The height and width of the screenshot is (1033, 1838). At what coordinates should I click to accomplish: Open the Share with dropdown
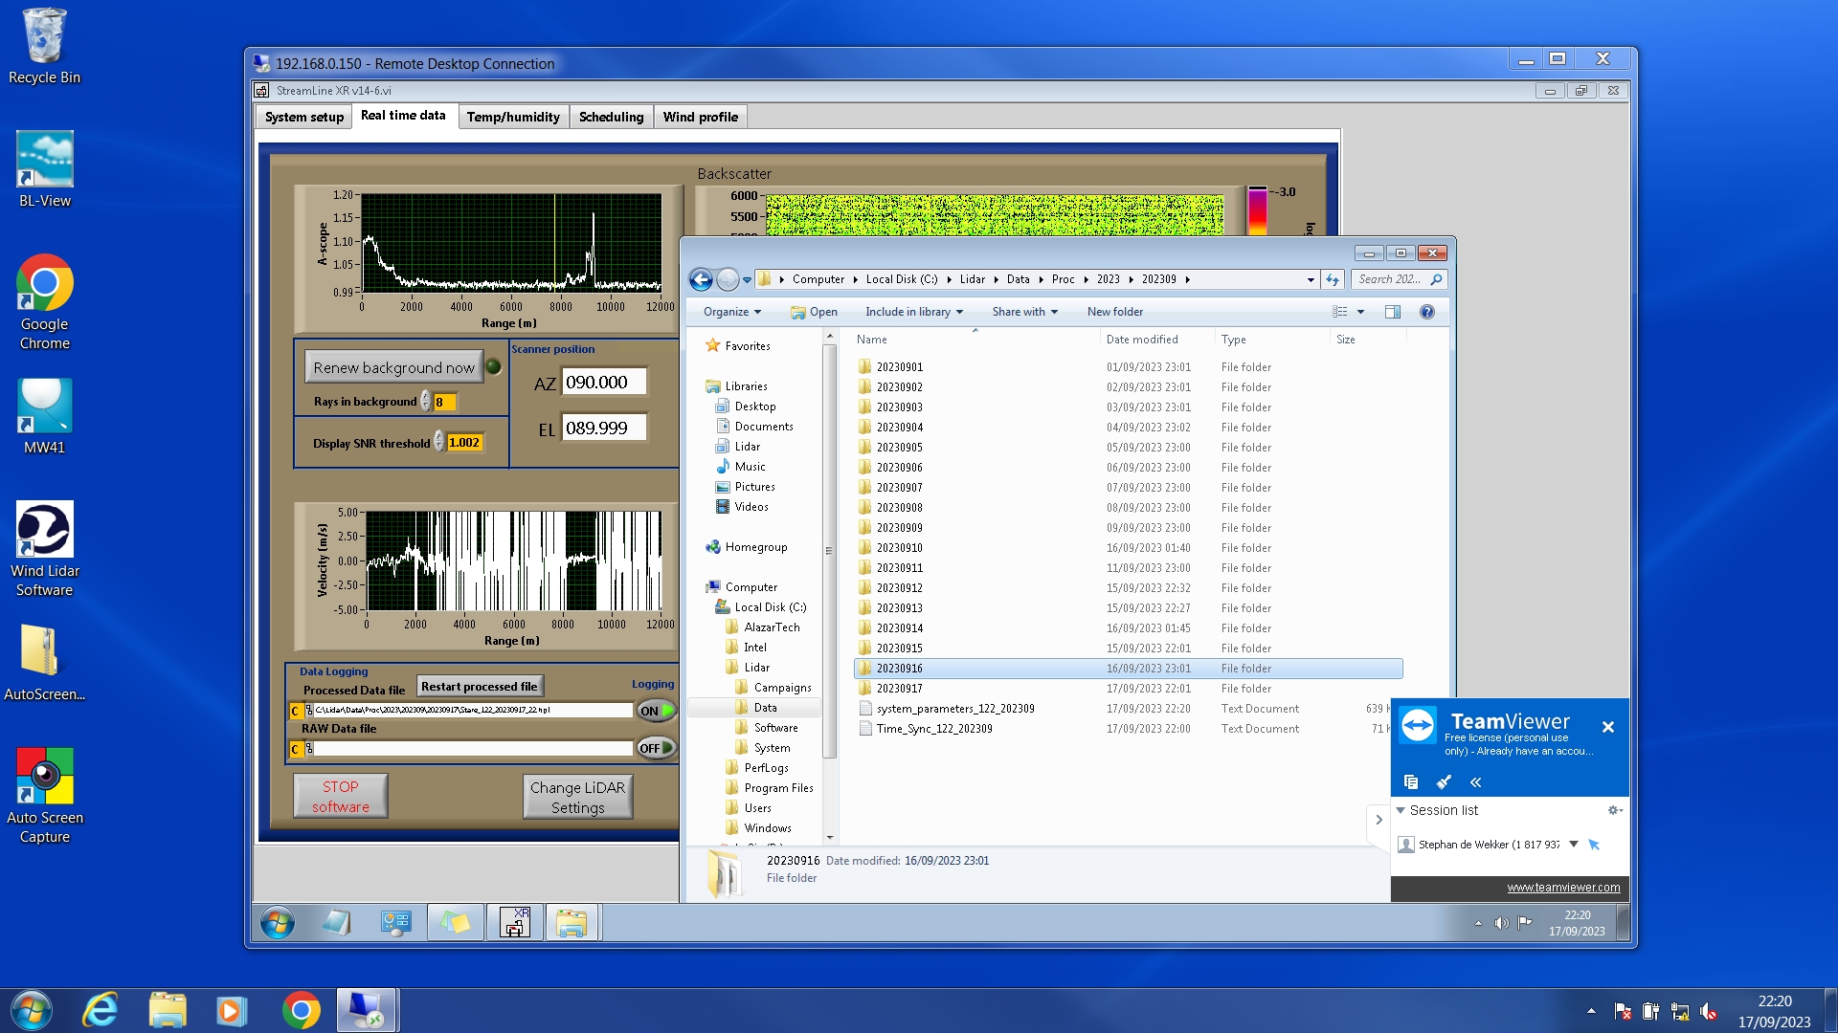tap(1024, 312)
